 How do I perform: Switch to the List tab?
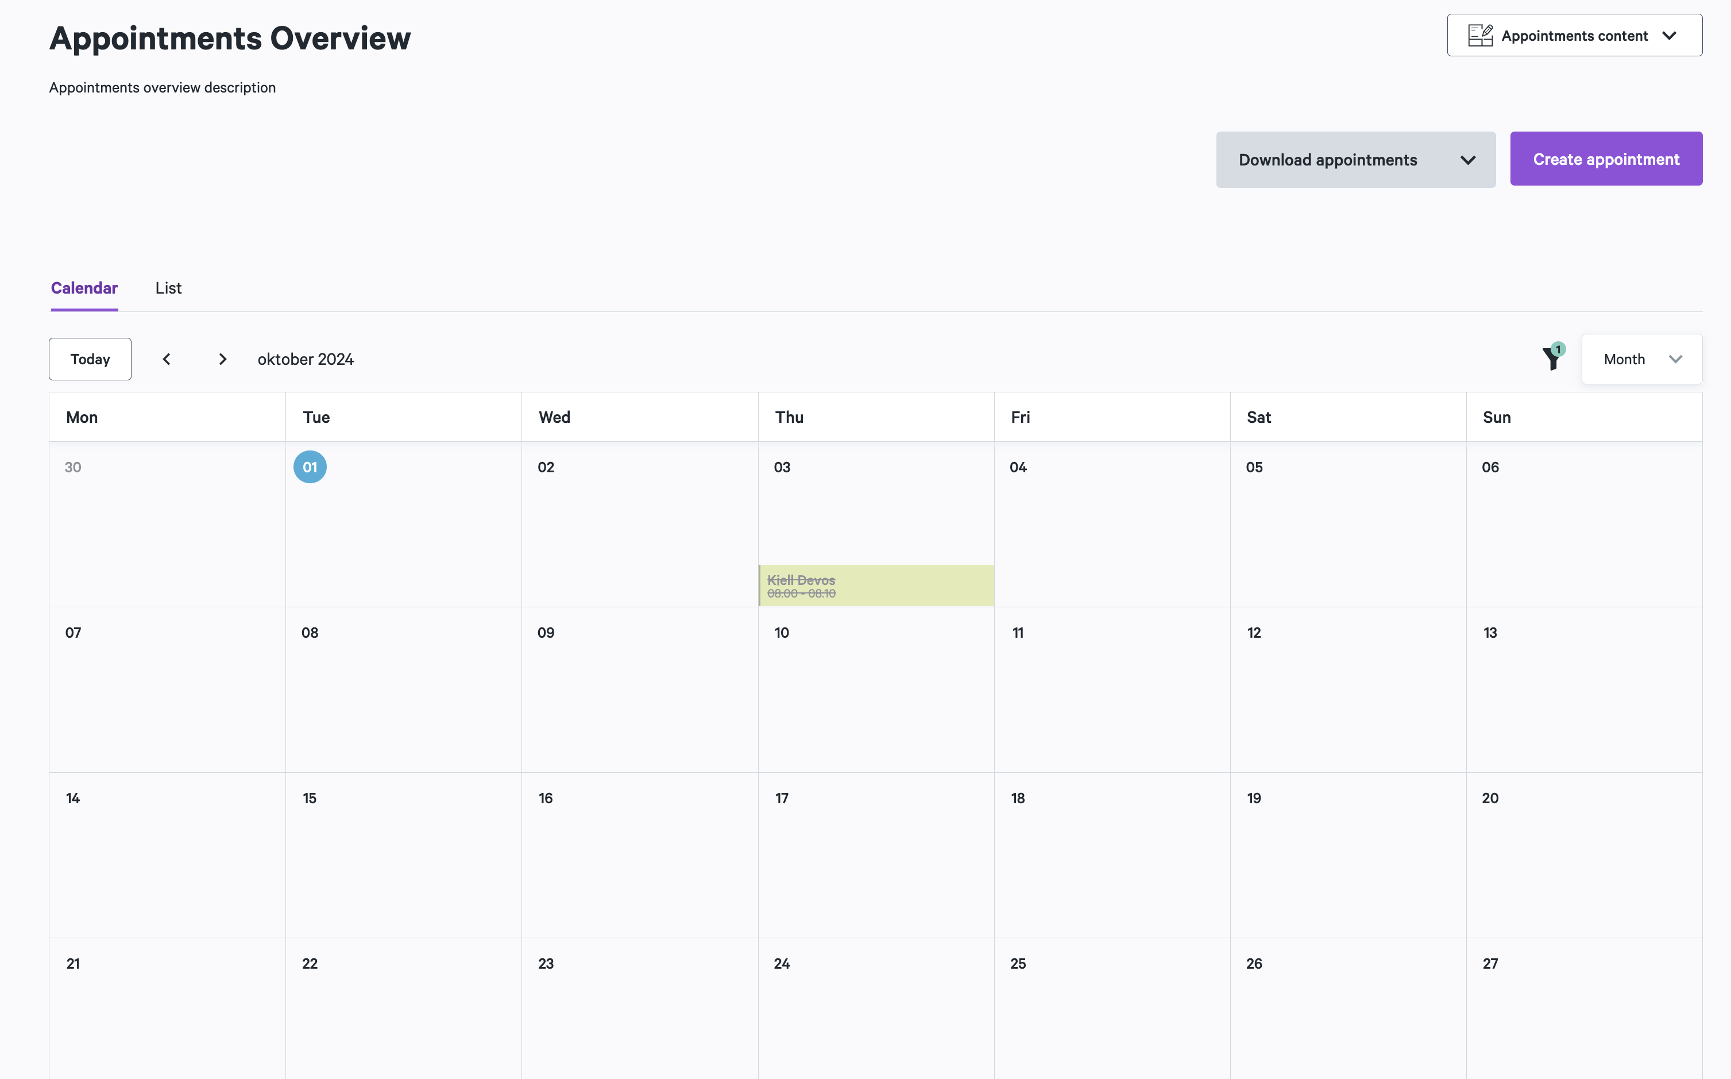[168, 288]
